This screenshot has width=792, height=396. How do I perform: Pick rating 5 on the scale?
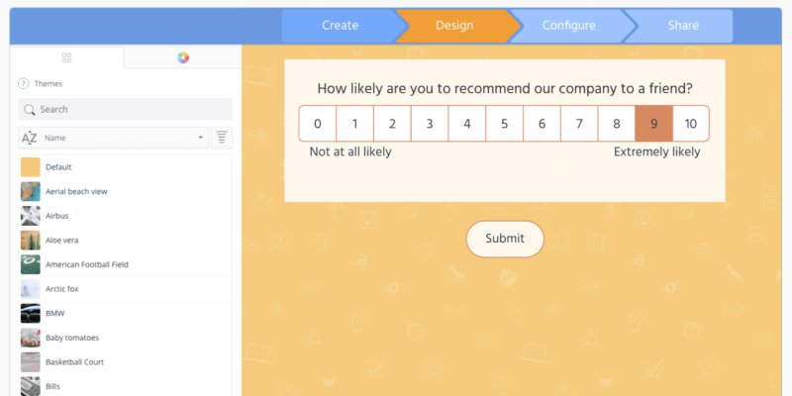click(504, 124)
